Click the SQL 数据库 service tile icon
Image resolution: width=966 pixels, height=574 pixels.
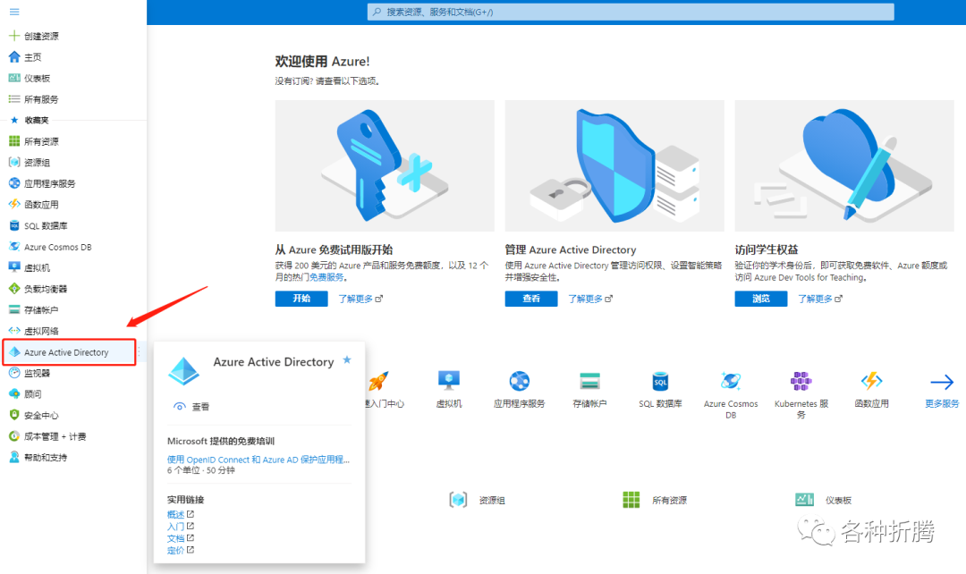click(660, 381)
